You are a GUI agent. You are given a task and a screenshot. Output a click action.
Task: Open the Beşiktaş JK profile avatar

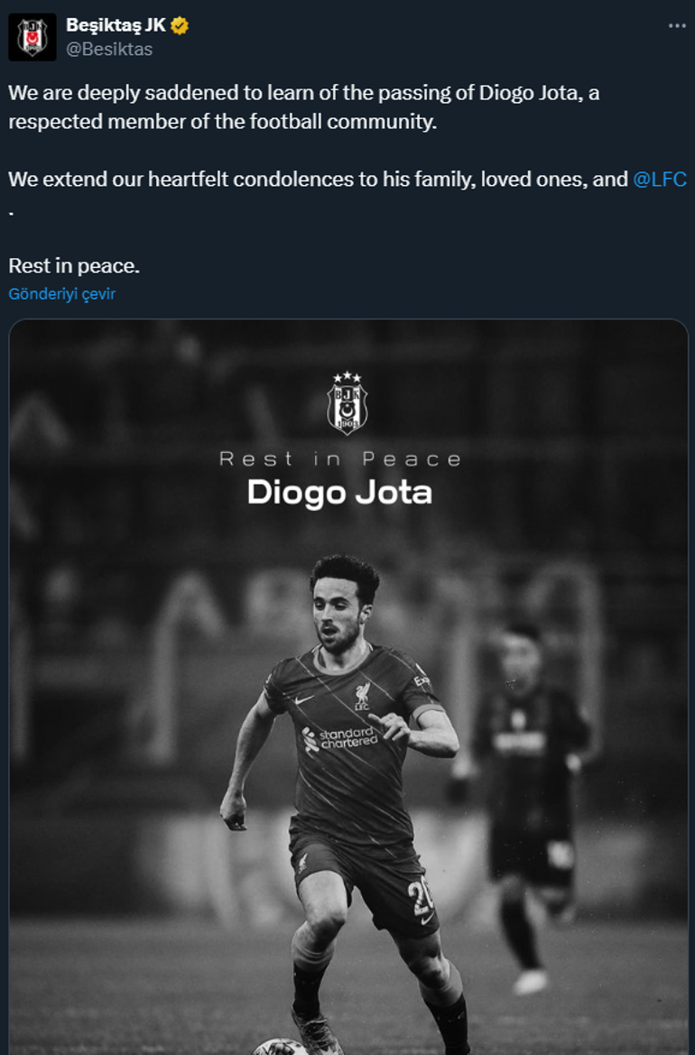tap(32, 37)
